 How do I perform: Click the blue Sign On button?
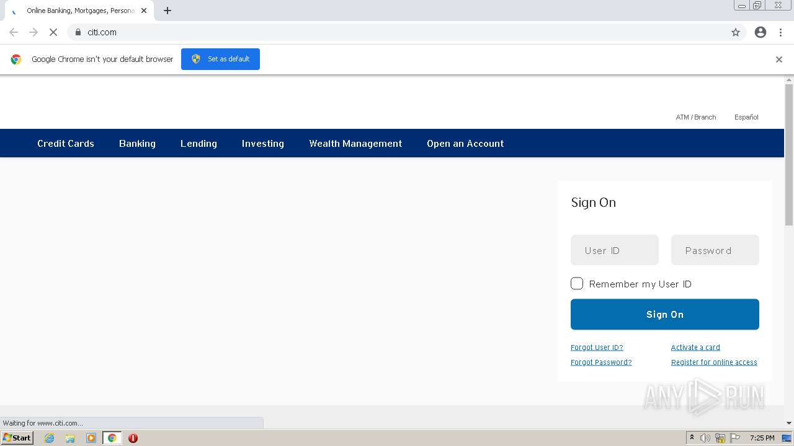[665, 315]
